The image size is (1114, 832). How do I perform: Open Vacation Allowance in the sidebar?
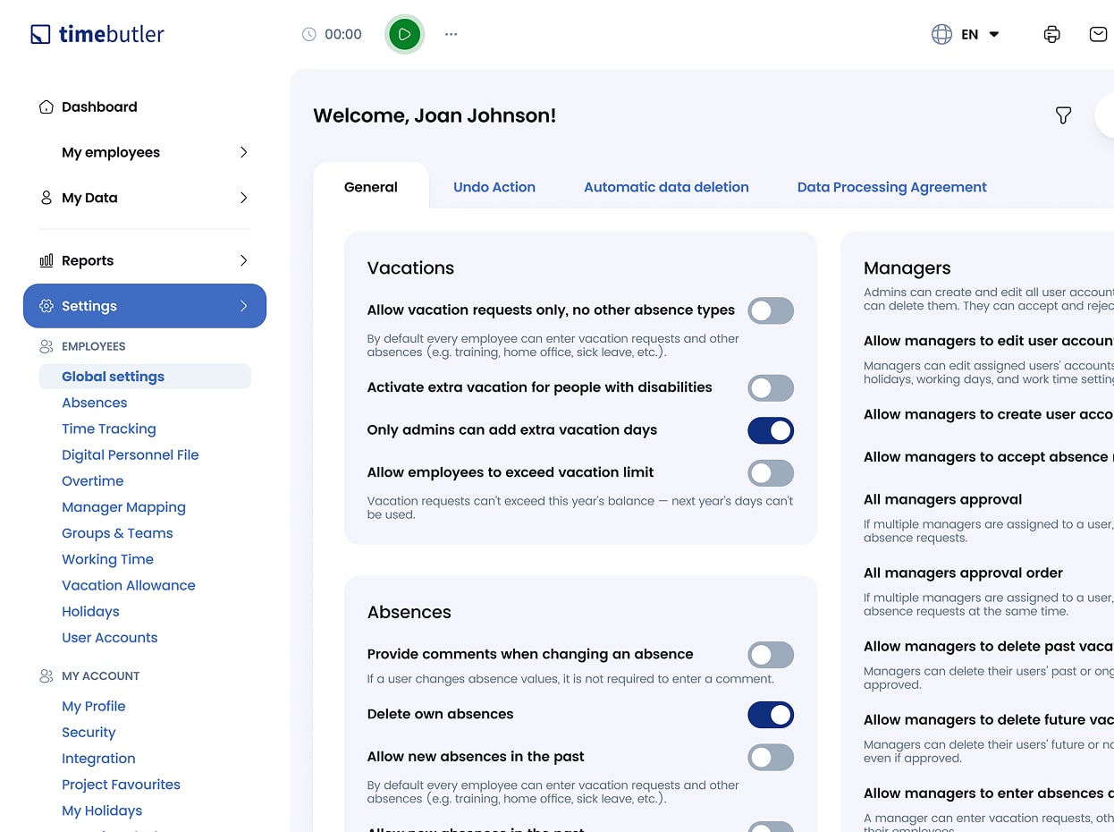point(128,586)
